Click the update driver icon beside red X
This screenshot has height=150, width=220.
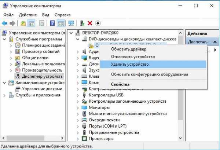(x=83, y=23)
